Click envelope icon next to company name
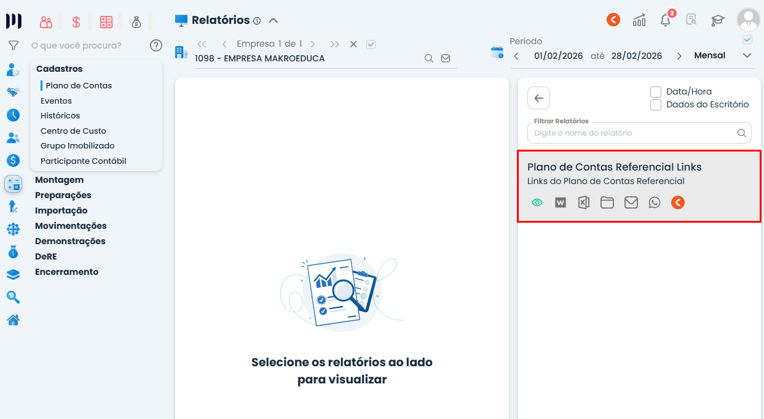Viewport: 764px width, 419px height. pos(446,58)
